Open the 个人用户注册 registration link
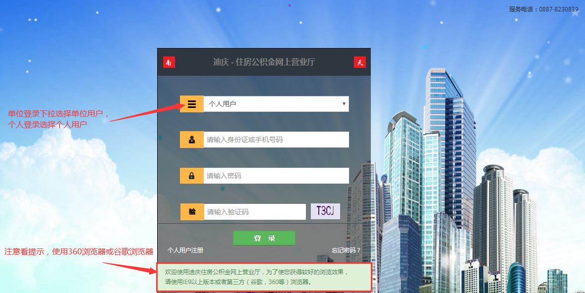 point(185,250)
